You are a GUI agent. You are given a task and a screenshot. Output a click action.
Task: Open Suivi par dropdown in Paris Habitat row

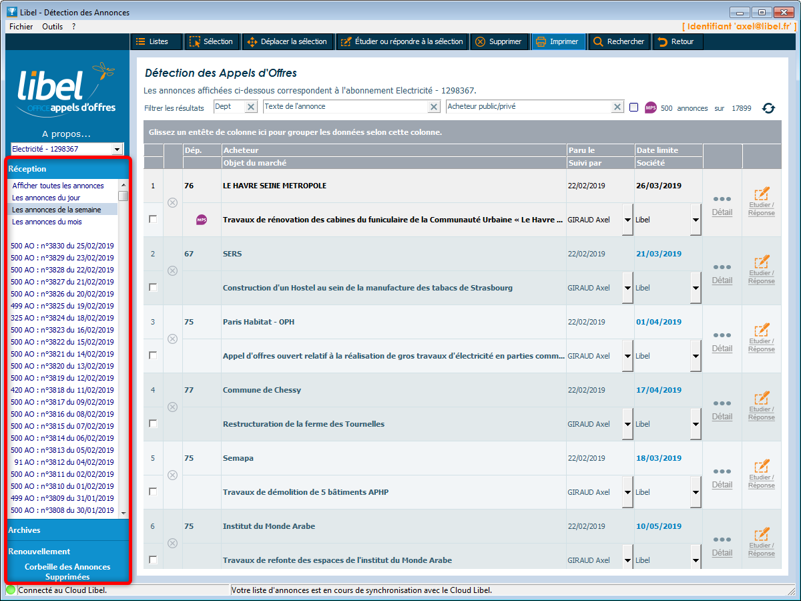627,356
